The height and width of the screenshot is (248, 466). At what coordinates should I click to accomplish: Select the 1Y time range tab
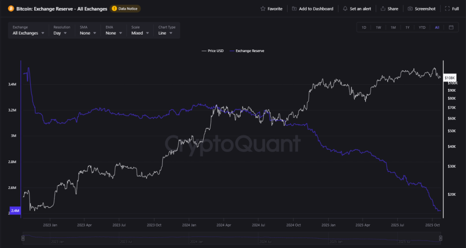point(407,28)
